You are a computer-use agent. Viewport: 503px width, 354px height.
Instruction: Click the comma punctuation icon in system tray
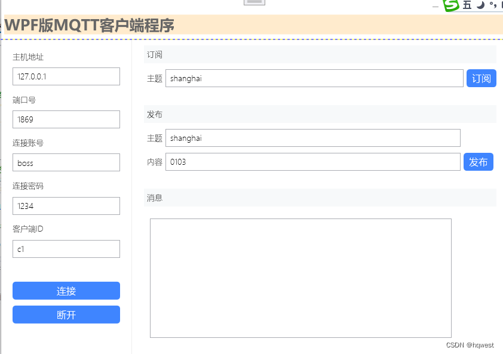click(x=492, y=5)
